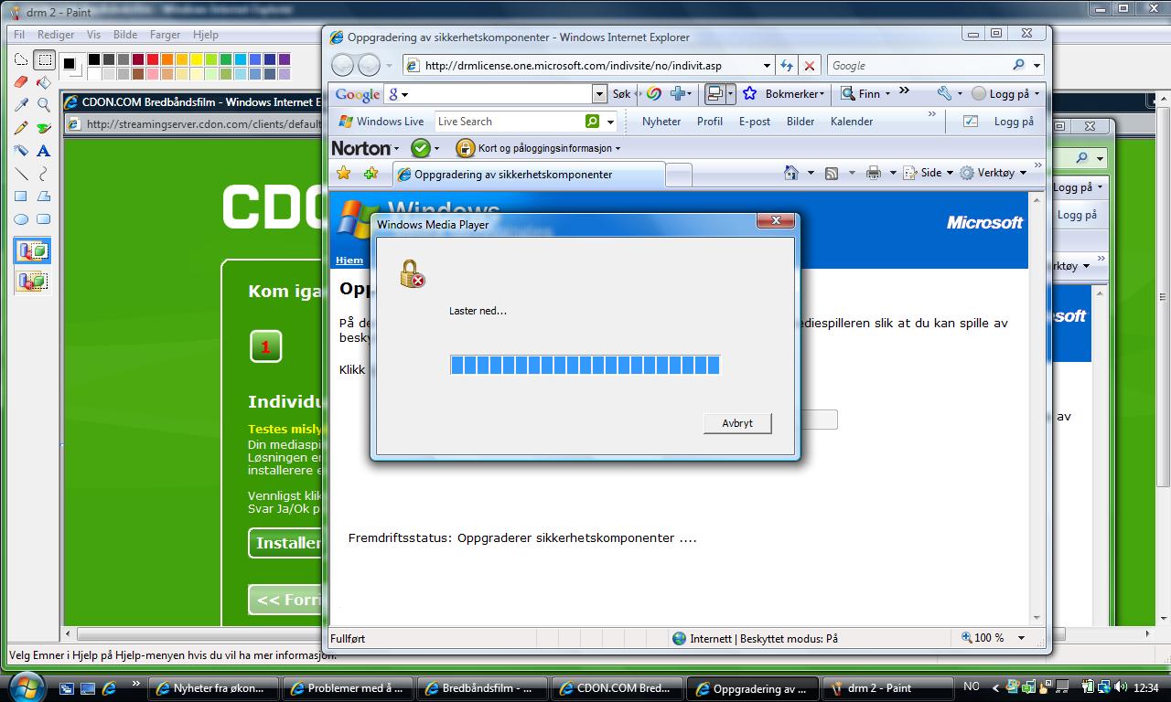
Task: Click the Kalender link on the Windows Live toolbar
Action: [852, 121]
